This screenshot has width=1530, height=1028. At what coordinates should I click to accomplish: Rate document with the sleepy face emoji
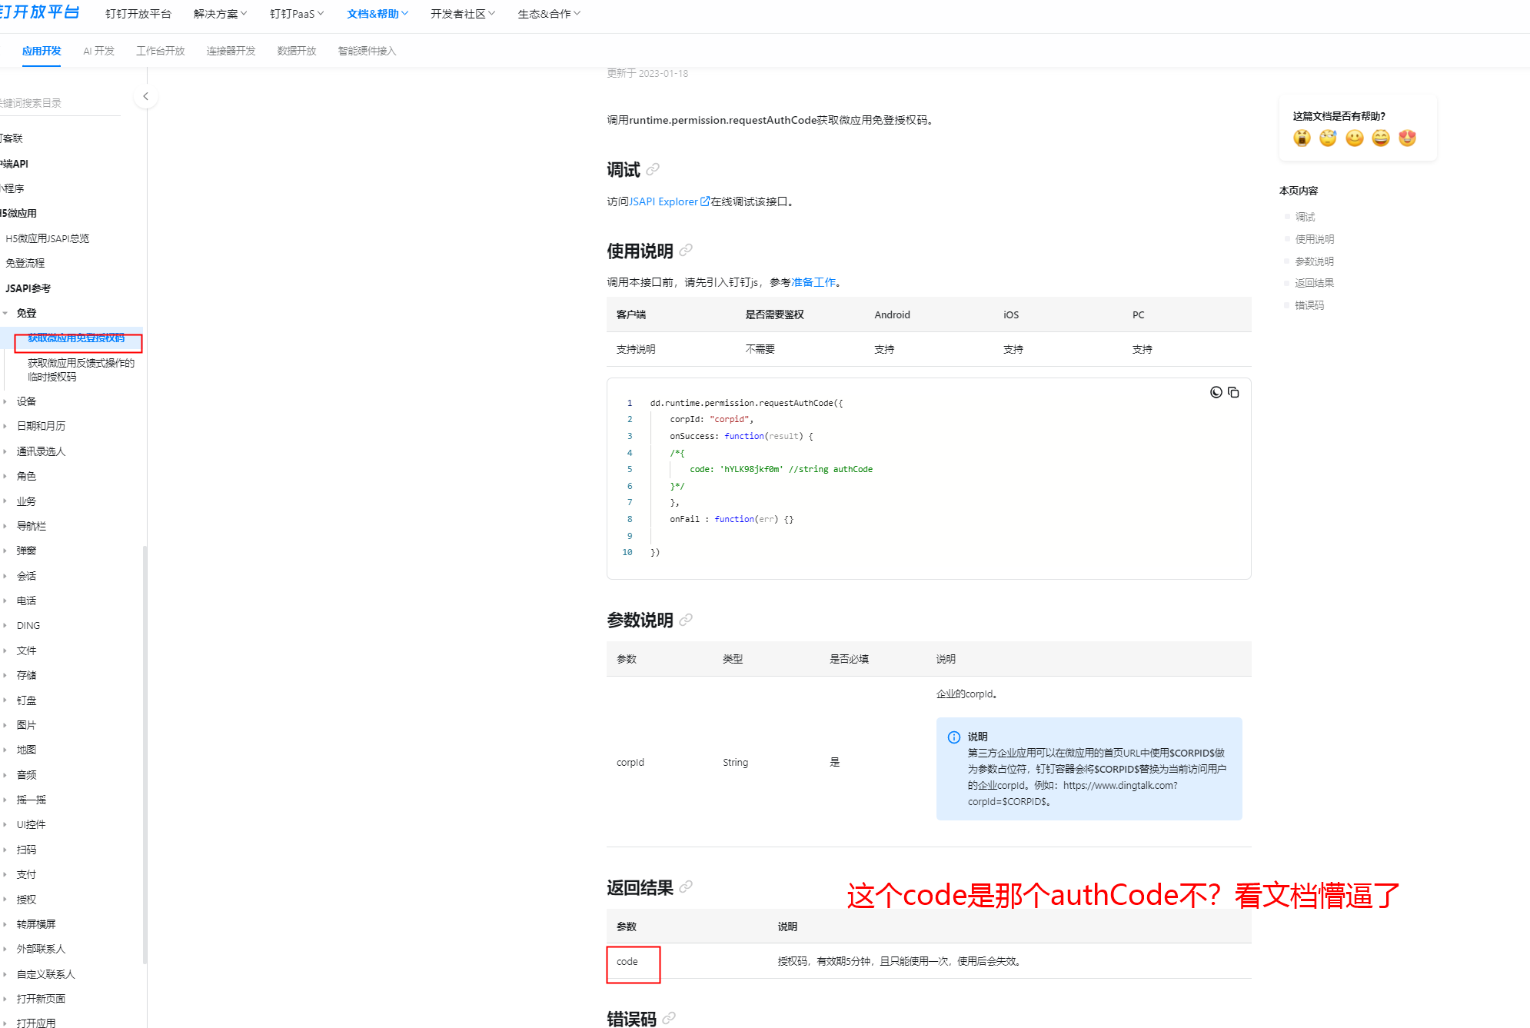pos(1328,138)
